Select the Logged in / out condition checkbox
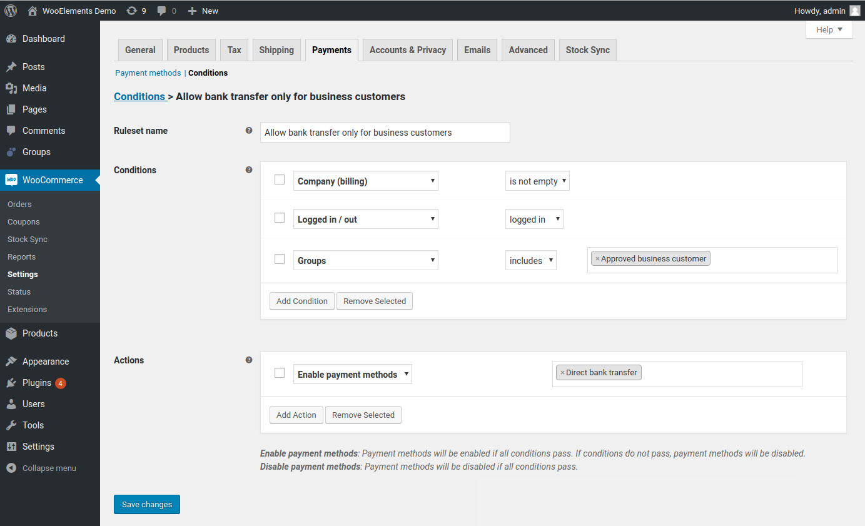865x526 pixels. tap(280, 218)
